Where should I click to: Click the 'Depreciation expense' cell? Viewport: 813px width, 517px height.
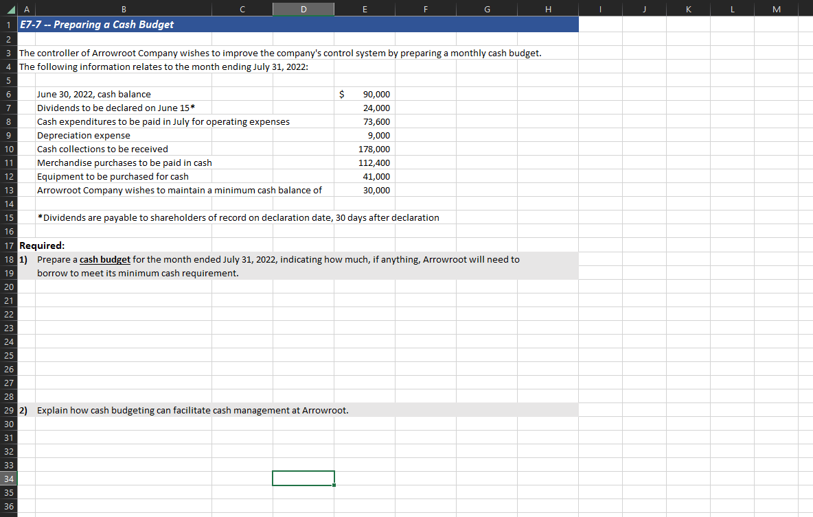click(84, 135)
